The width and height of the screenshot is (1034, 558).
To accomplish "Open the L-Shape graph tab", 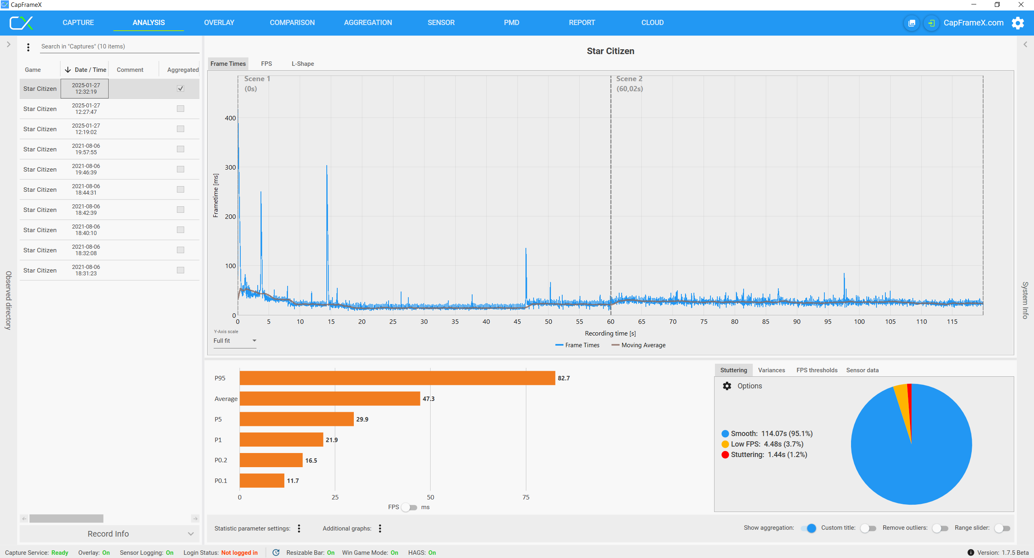I will click(x=303, y=64).
